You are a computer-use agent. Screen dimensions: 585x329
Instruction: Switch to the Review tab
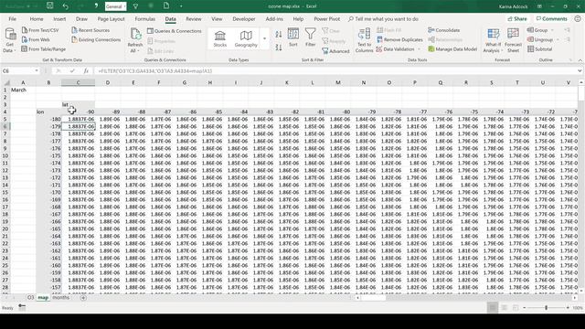[193, 19]
